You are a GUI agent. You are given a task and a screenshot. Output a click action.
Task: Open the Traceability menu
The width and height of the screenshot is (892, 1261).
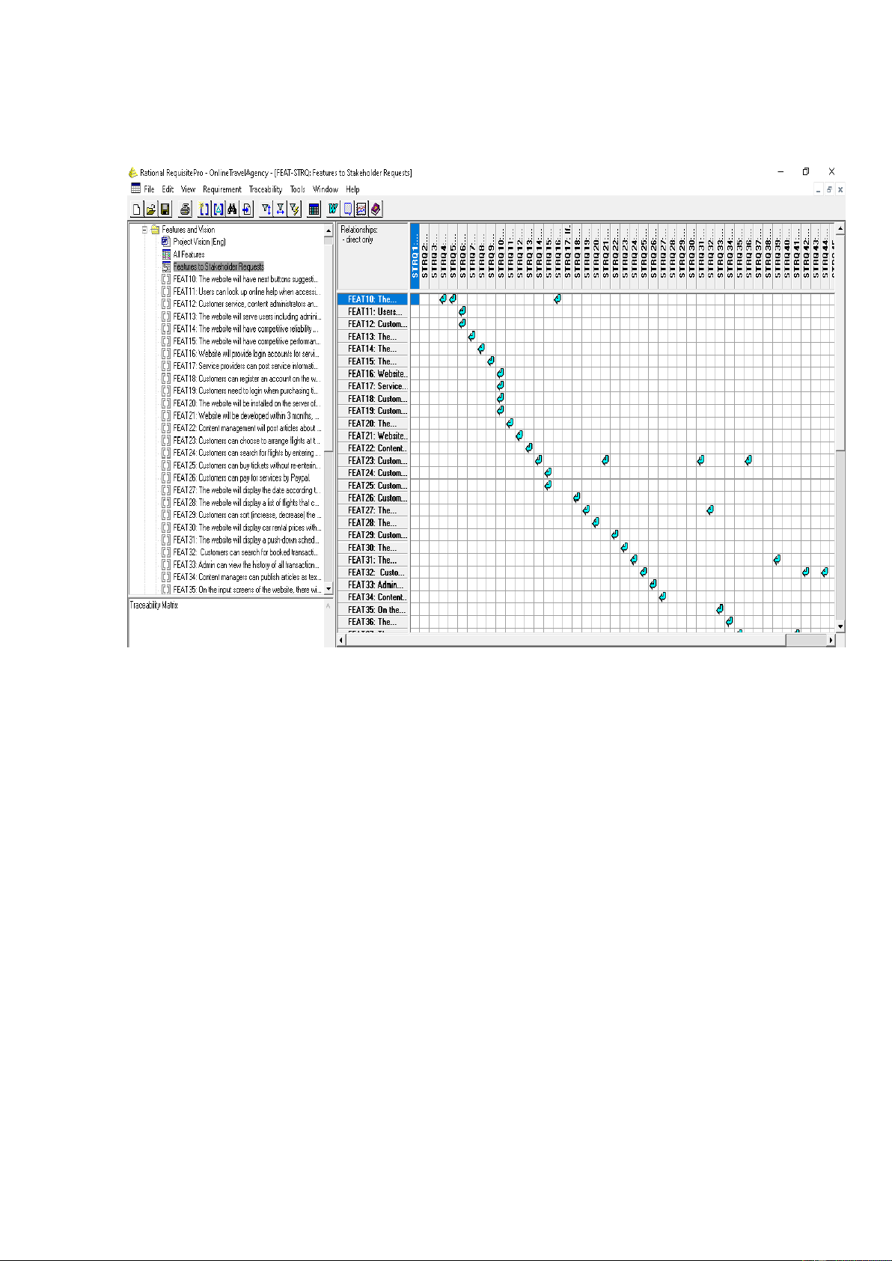[x=265, y=189]
